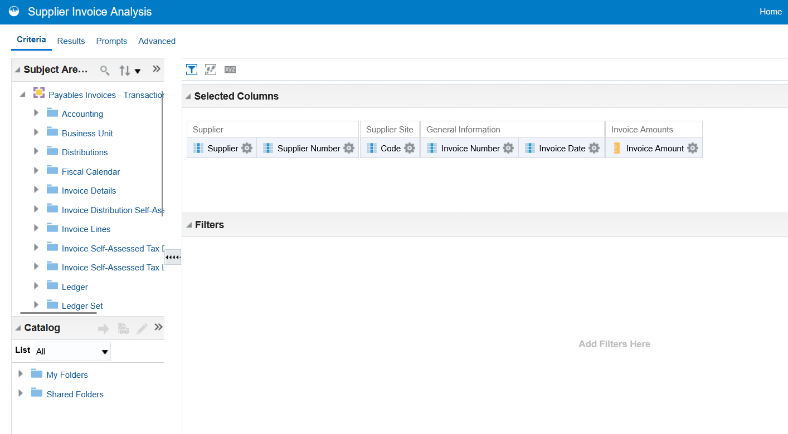788x434 pixels.
Task: Open settings gear for Invoice Number column
Action: tap(508, 149)
